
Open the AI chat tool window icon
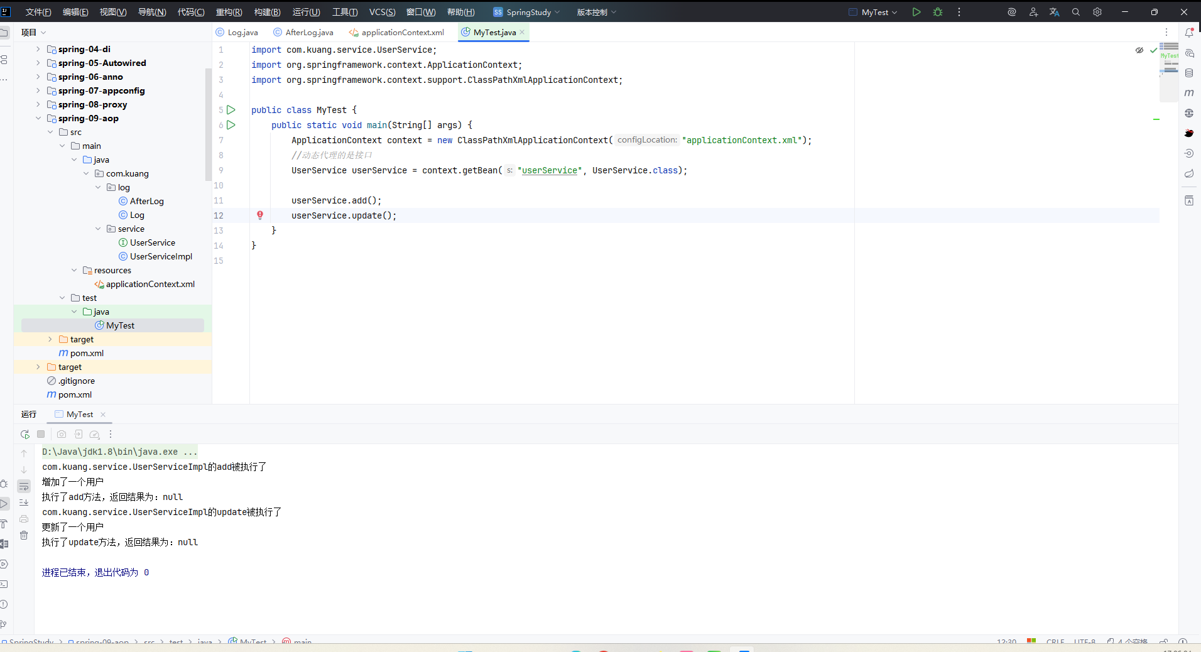pyautogui.click(x=1189, y=53)
